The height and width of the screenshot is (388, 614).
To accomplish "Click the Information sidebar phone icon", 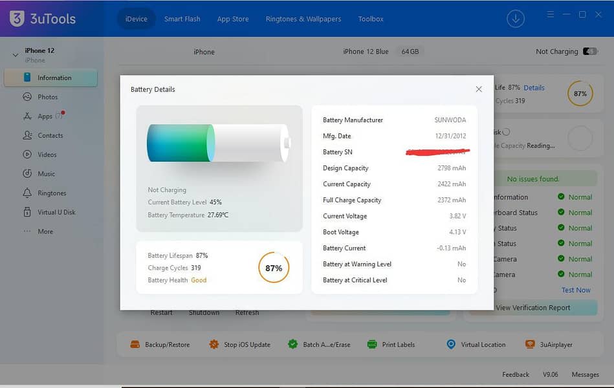I will click(x=27, y=78).
